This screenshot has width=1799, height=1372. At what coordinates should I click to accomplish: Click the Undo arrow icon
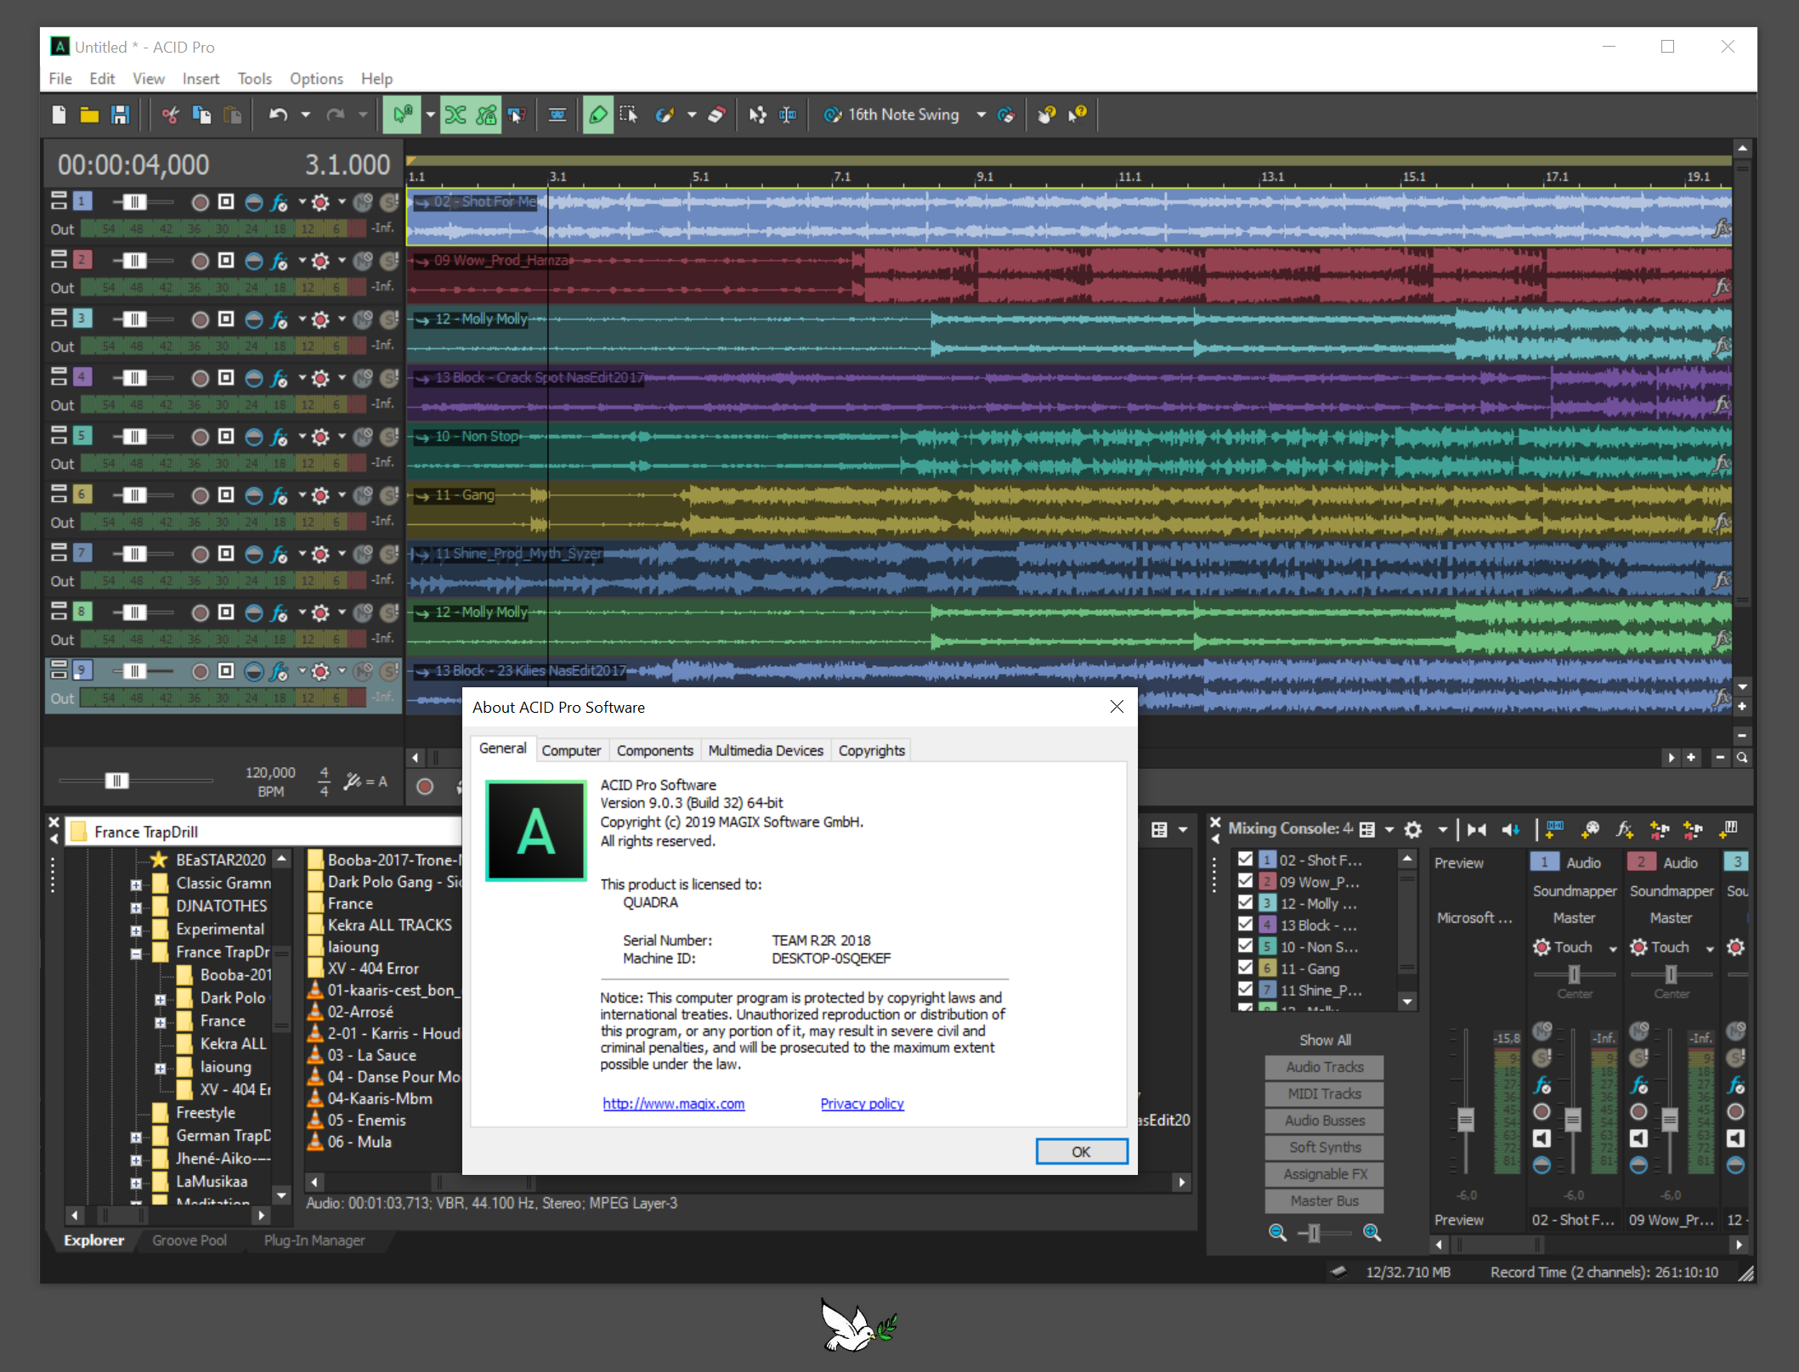(x=278, y=115)
